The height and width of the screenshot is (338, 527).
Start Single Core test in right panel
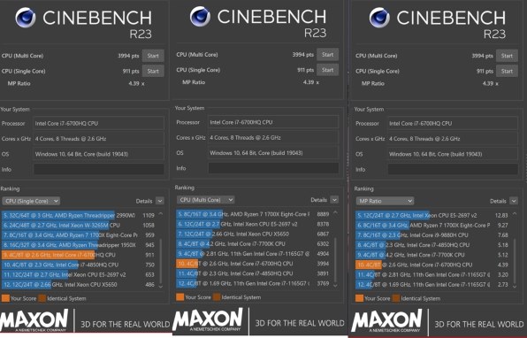[507, 71]
